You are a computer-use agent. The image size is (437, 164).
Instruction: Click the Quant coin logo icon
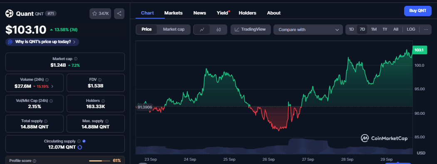pyautogui.click(x=10, y=13)
